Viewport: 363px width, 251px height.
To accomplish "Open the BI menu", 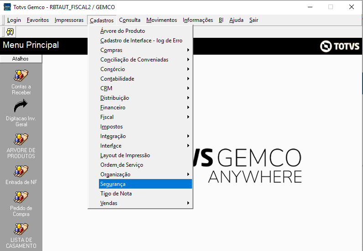I will pyautogui.click(x=221, y=20).
